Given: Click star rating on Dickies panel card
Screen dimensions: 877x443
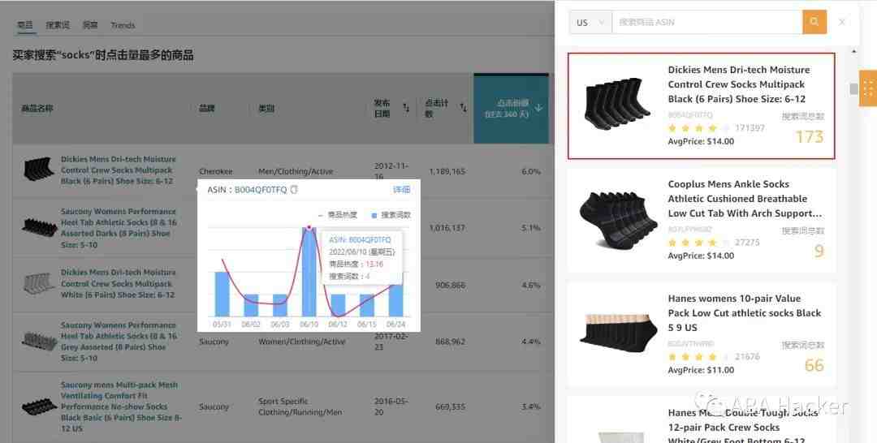Looking at the screenshot, I should 698,128.
